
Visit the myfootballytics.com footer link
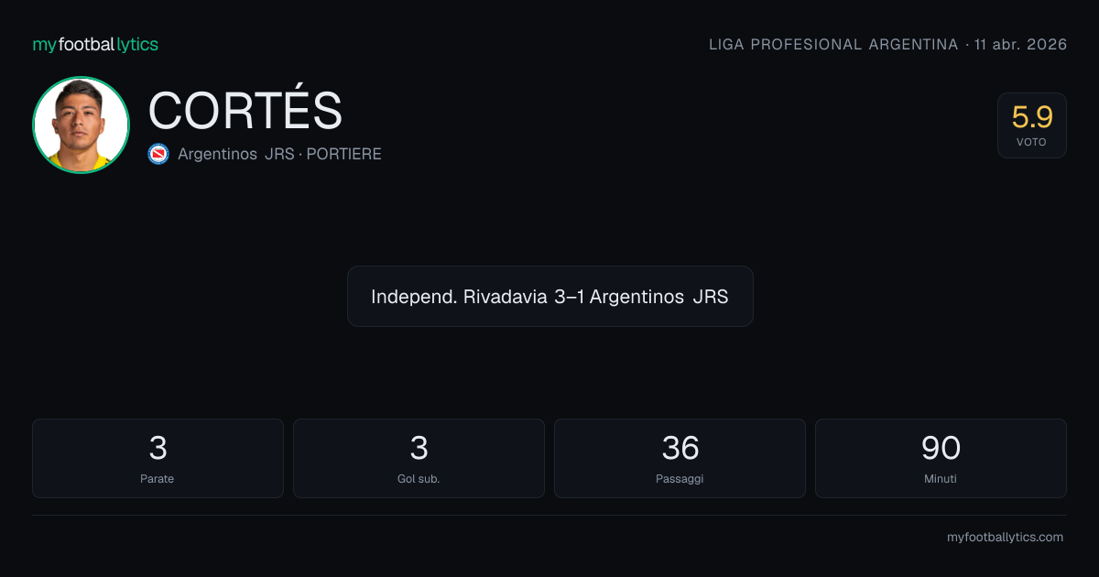1005,538
